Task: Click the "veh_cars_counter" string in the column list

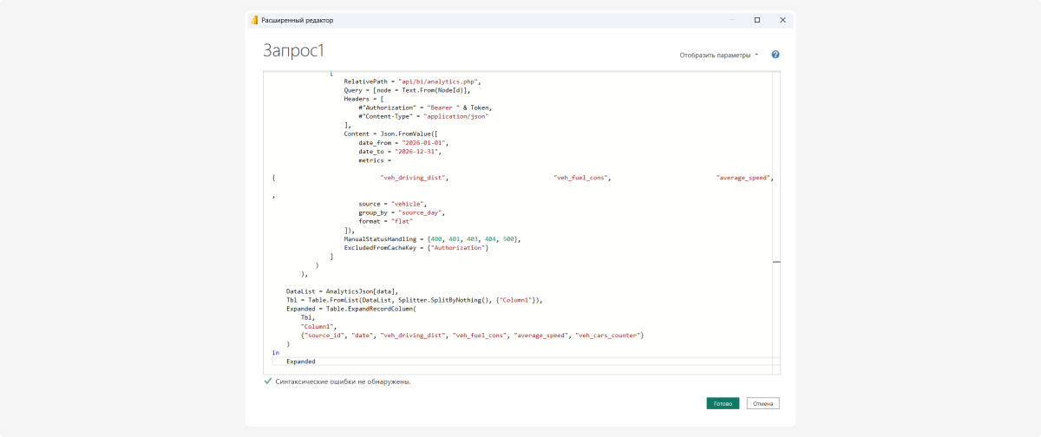Action: click(607, 335)
